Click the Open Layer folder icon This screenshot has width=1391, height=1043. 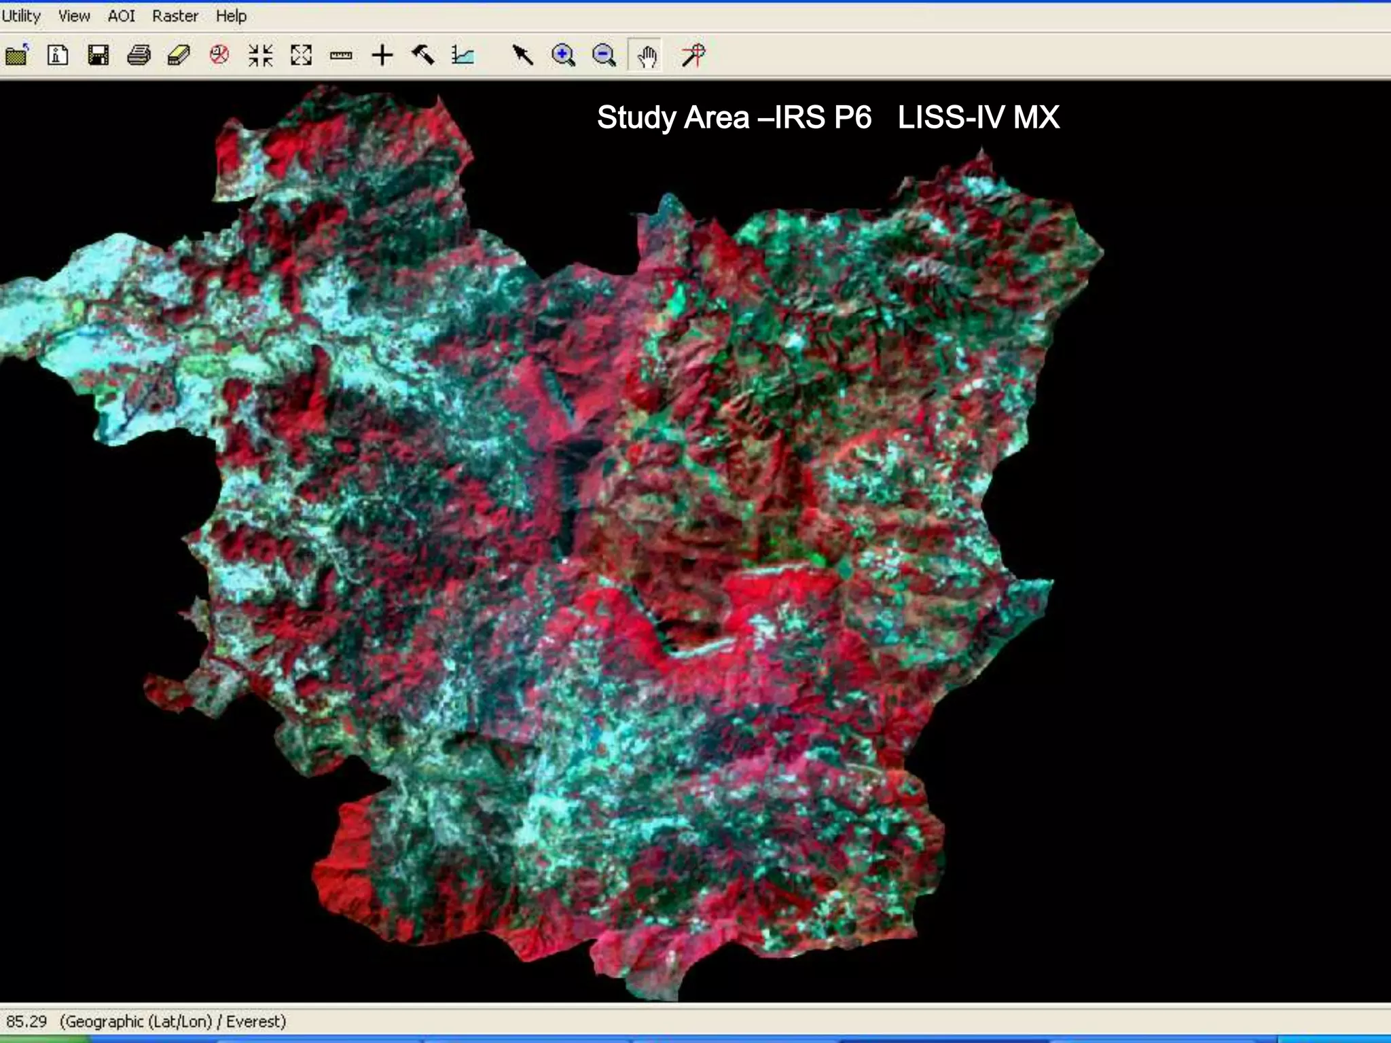point(17,55)
